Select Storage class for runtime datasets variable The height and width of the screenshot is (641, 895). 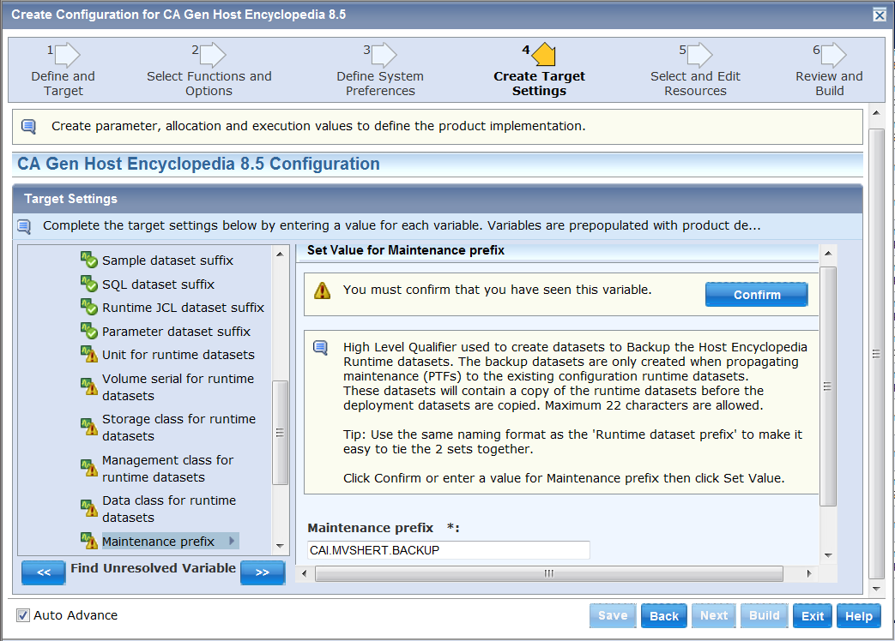(x=178, y=428)
